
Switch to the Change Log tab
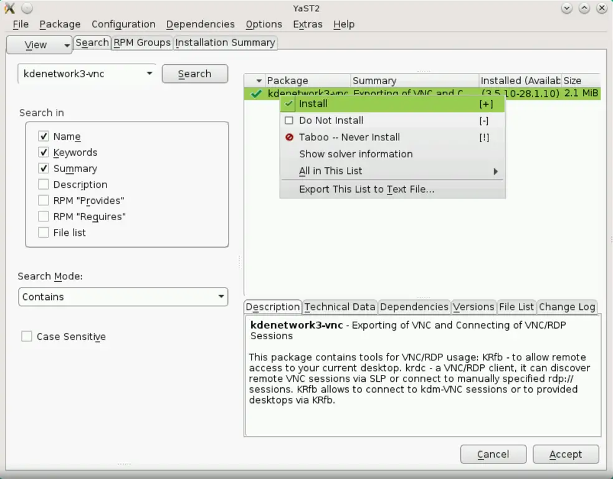[567, 307]
